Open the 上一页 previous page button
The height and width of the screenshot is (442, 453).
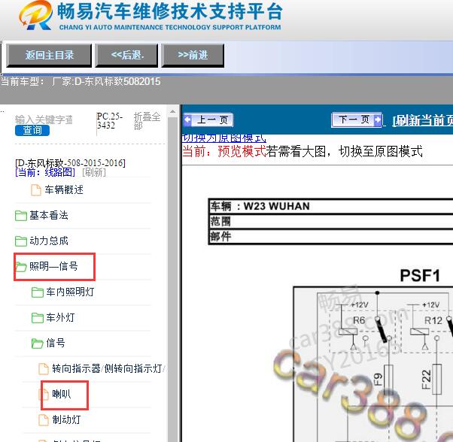[208, 120]
